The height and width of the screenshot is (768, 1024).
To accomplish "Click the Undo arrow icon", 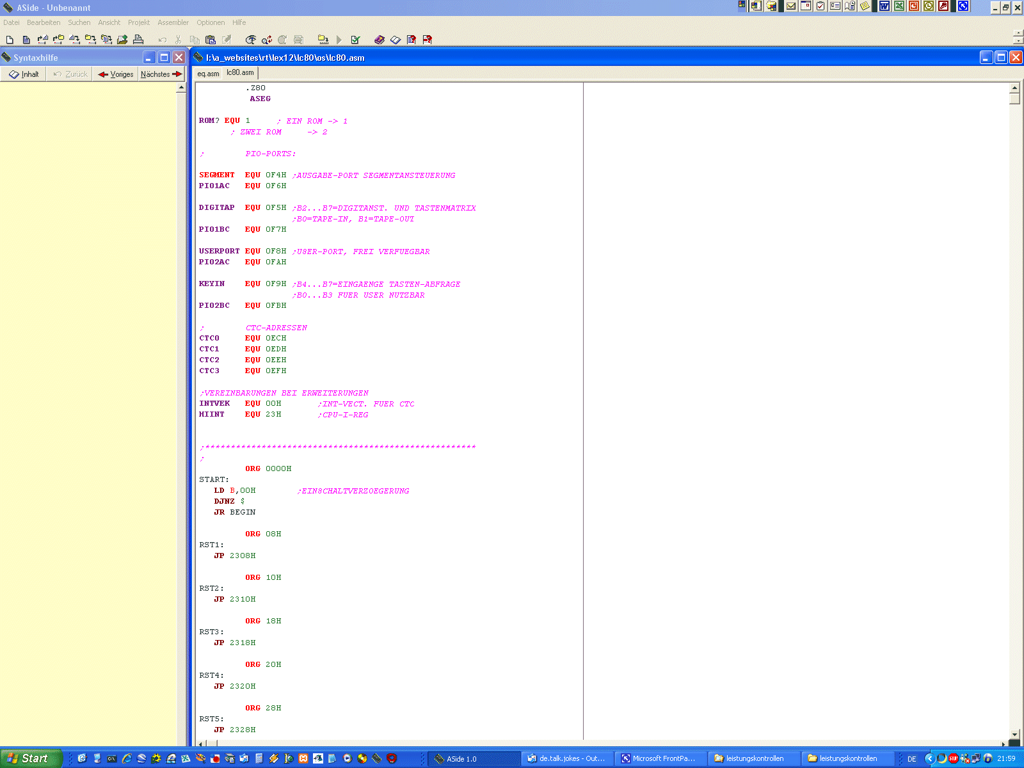I will tap(163, 40).
